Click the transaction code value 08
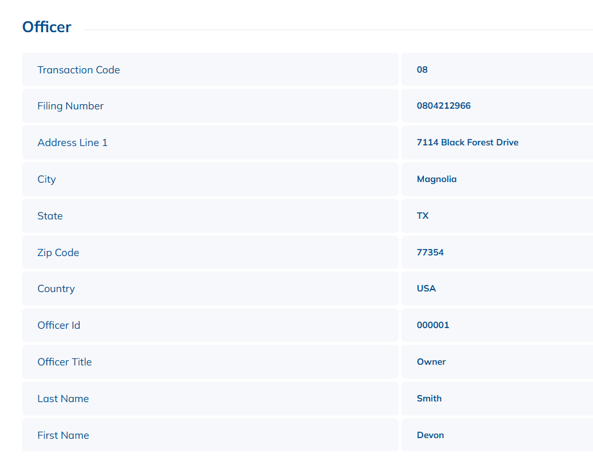593x469 pixels. tap(422, 69)
